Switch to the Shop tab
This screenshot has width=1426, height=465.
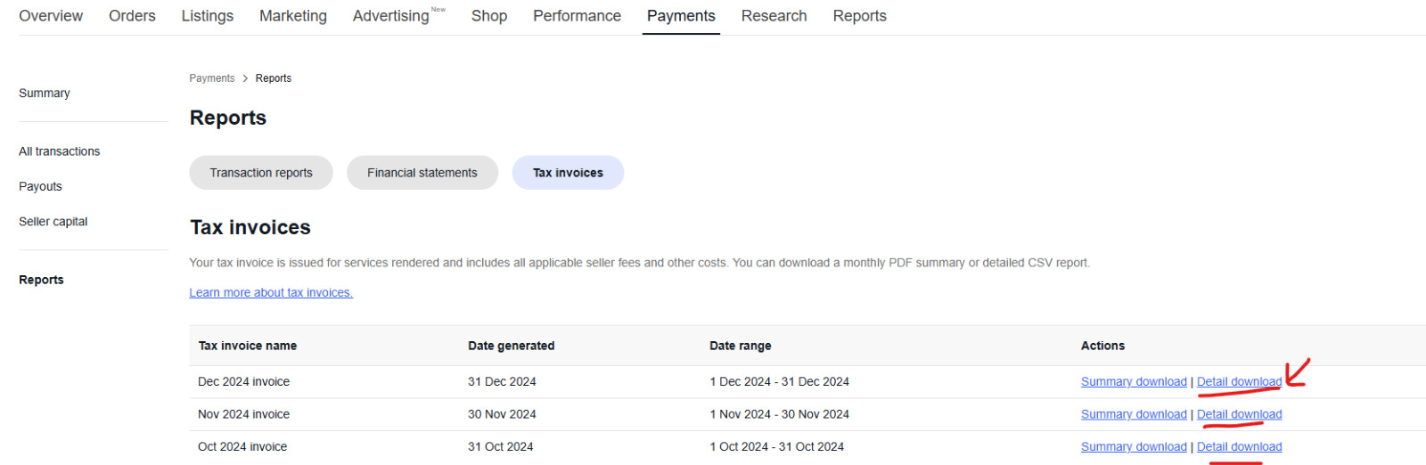(x=489, y=16)
